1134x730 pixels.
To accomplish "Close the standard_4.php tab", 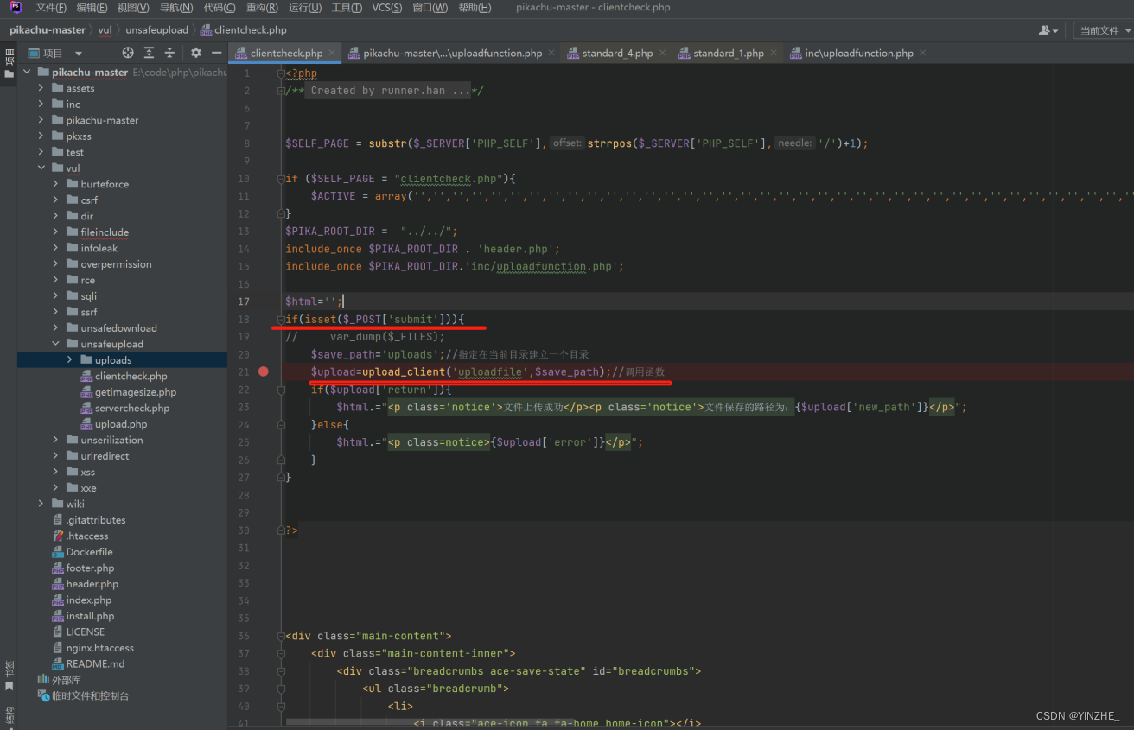I will click(x=662, y=53).
